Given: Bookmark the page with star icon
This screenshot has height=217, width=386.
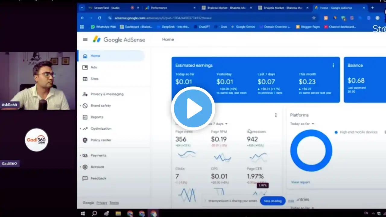Looking at the screenshot, I should coord(314,18).
